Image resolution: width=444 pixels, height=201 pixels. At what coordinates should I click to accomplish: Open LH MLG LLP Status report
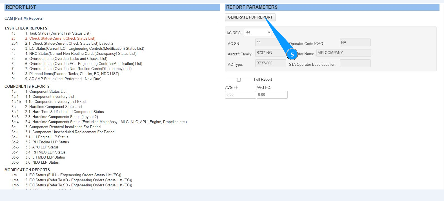45,157
